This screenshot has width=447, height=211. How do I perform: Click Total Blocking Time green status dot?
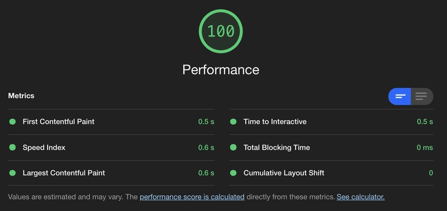[233, 147]
